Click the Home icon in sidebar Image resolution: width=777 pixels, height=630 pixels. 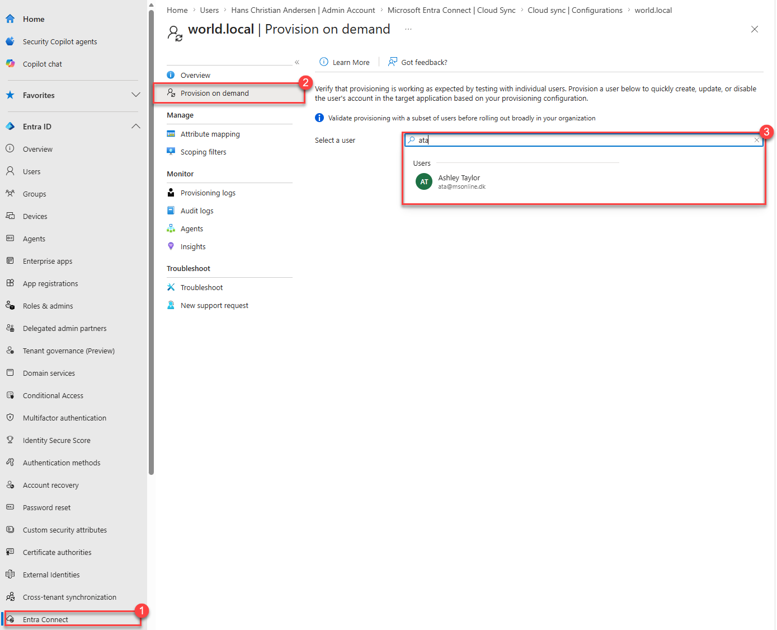10,19
